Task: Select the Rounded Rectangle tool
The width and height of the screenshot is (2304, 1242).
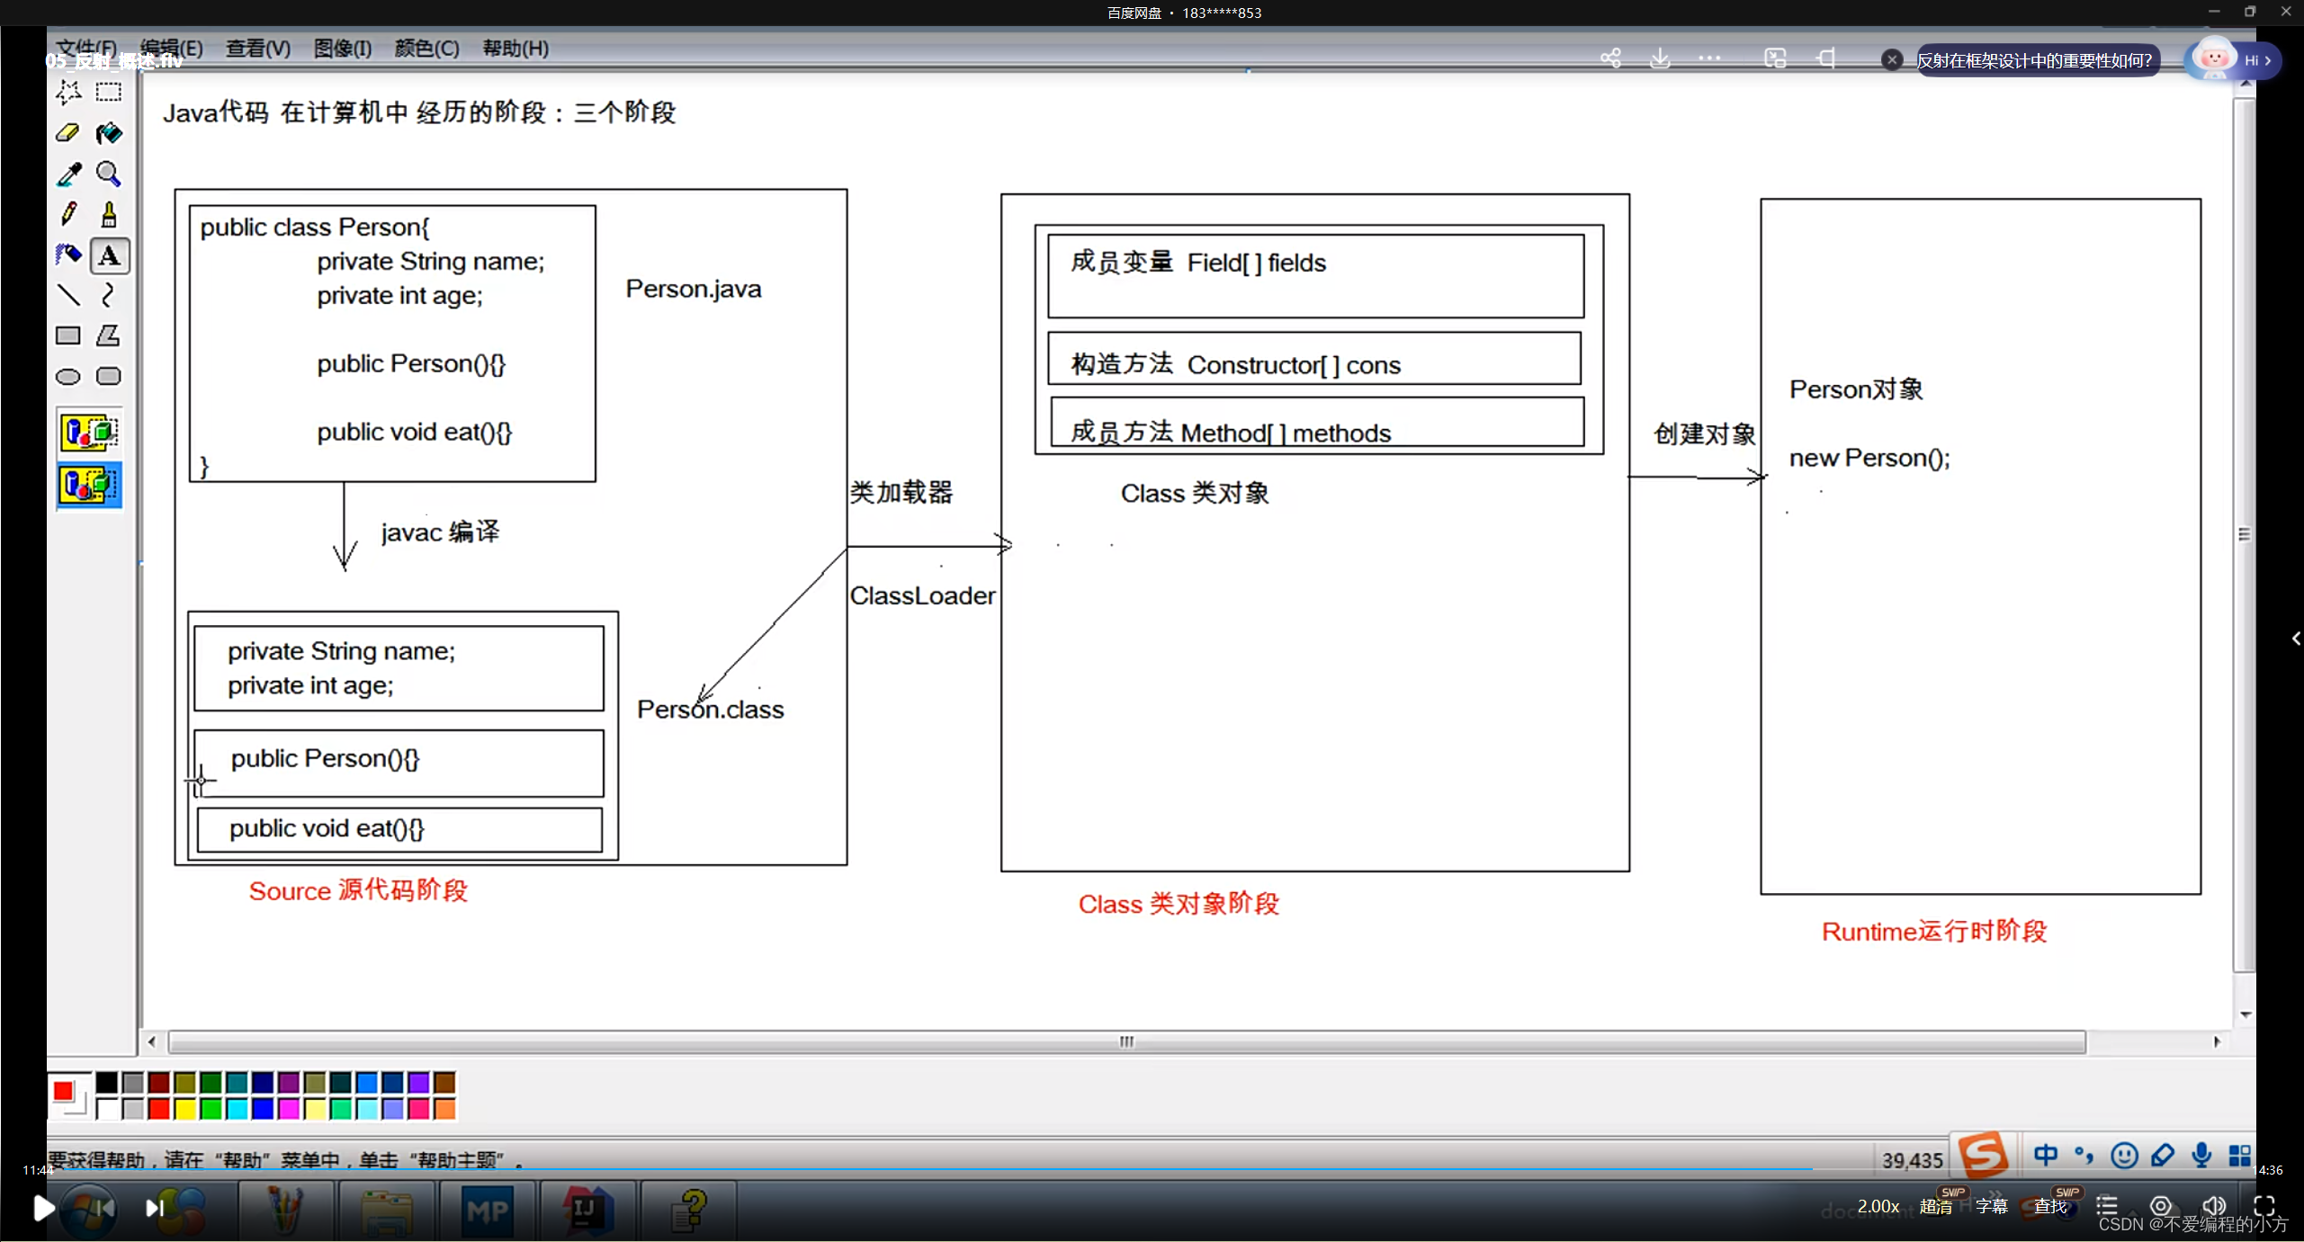Action: (x=109, y=376)
